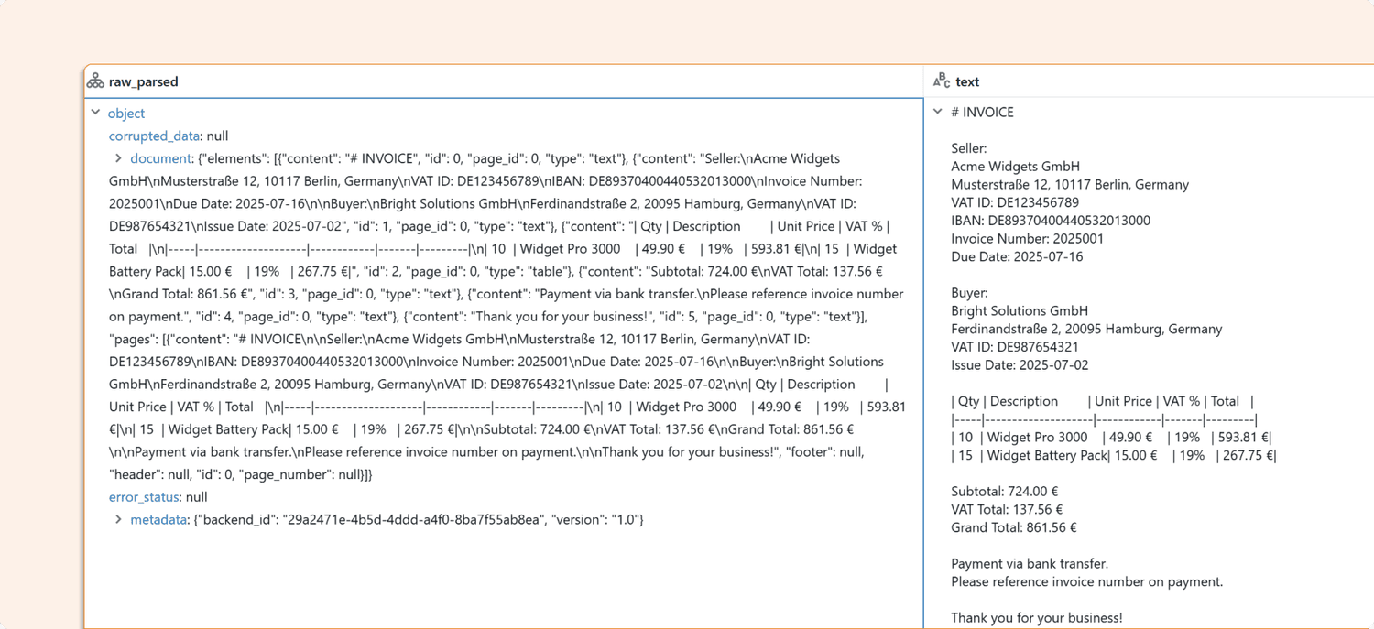1374x629 pixels.
Task: Click the blue document field name
Action: (x=160, y=157)
